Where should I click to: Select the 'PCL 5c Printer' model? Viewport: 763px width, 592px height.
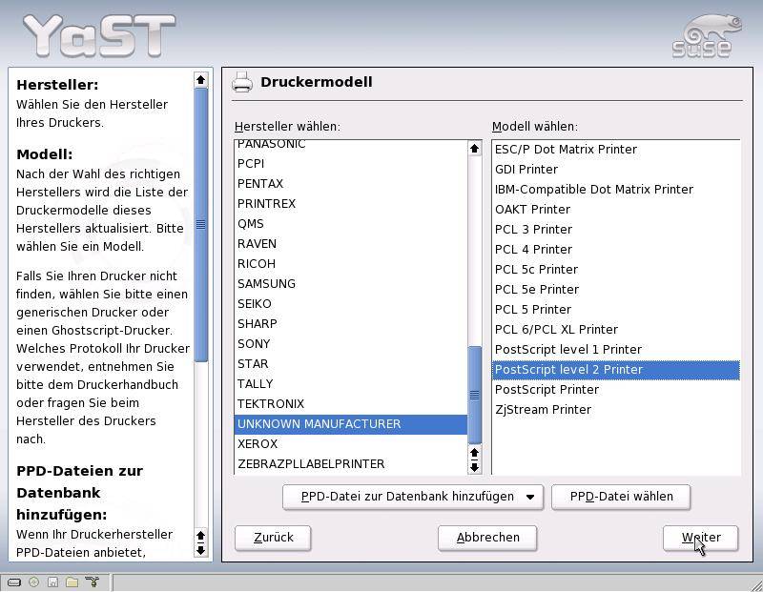pos(615,270)
